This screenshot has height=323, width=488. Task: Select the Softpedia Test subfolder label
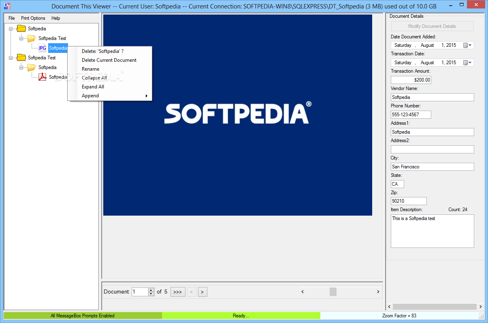pyautogui.click(x=52, y=38)
